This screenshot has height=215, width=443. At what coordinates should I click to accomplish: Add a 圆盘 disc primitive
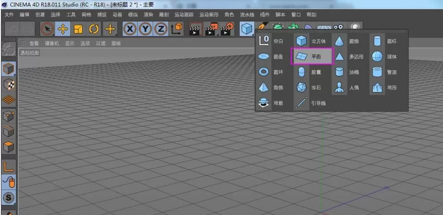coord(271,56)
